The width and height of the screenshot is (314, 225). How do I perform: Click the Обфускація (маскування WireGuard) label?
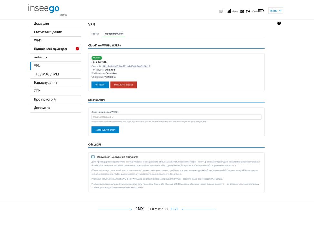[117, 157]
